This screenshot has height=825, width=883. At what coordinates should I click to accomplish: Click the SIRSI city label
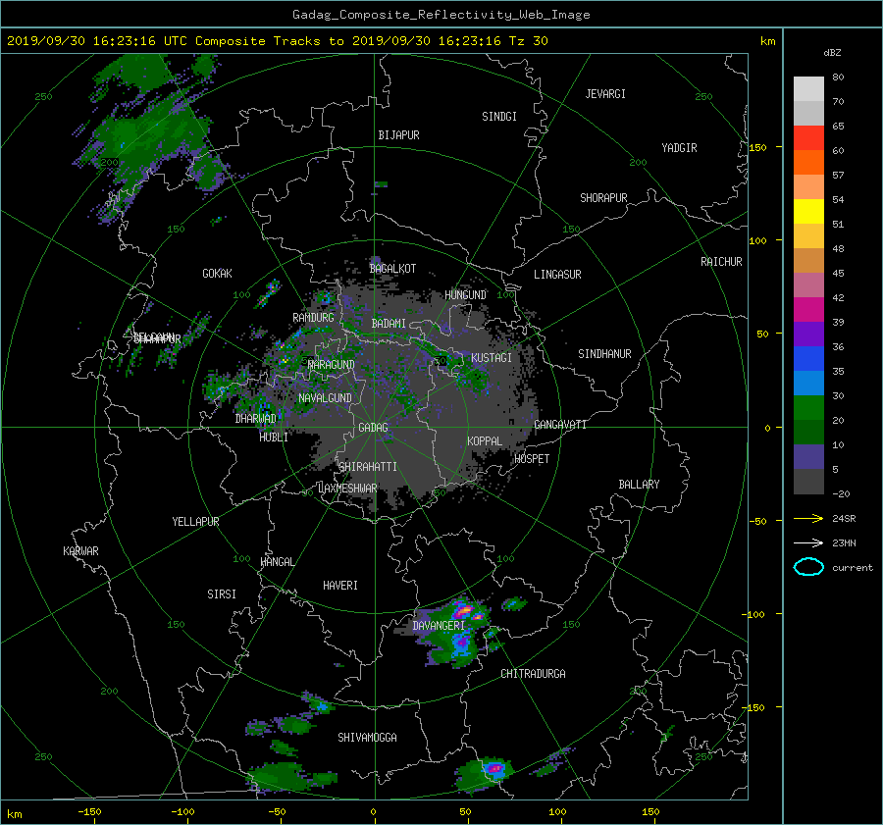point(222,594)
